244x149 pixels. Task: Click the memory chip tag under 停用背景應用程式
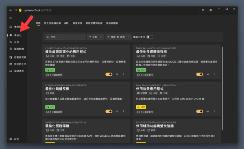142,93
